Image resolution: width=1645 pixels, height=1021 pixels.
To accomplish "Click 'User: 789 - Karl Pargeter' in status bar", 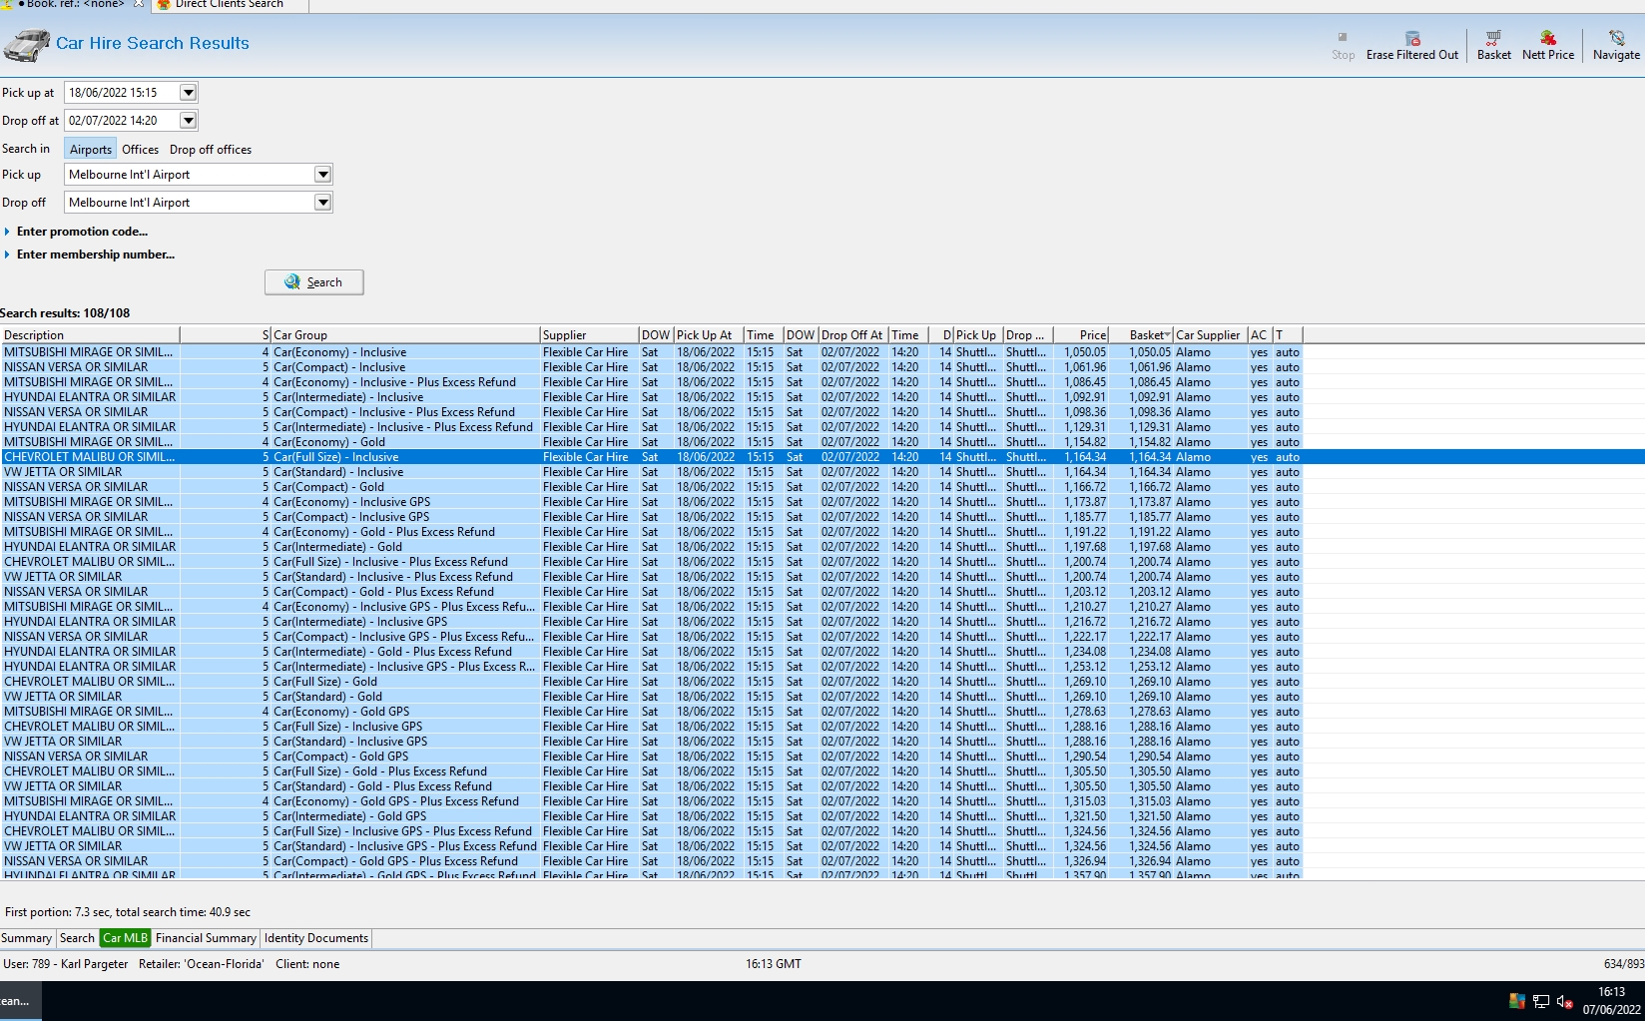I will 66,964.
